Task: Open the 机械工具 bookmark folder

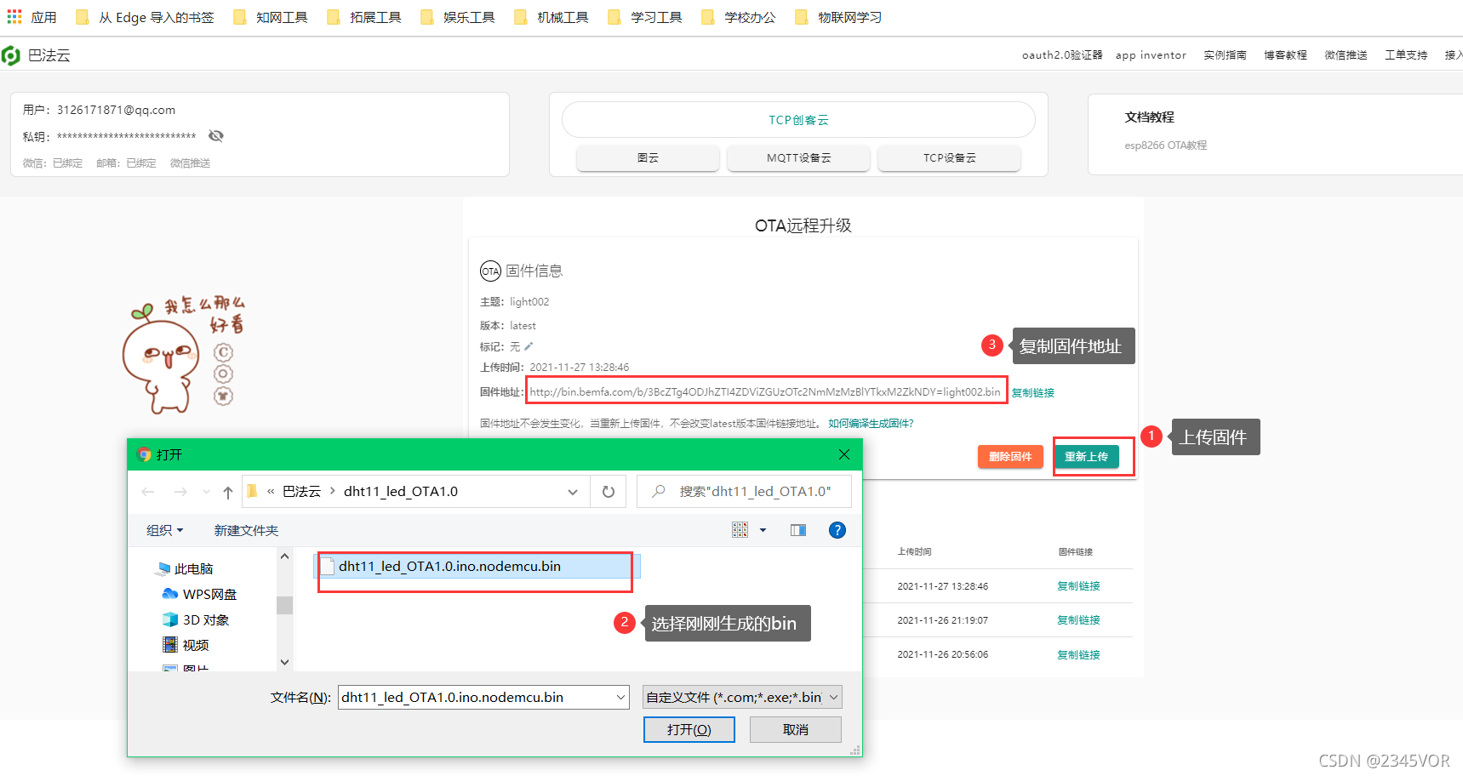Action: point(551,17)
